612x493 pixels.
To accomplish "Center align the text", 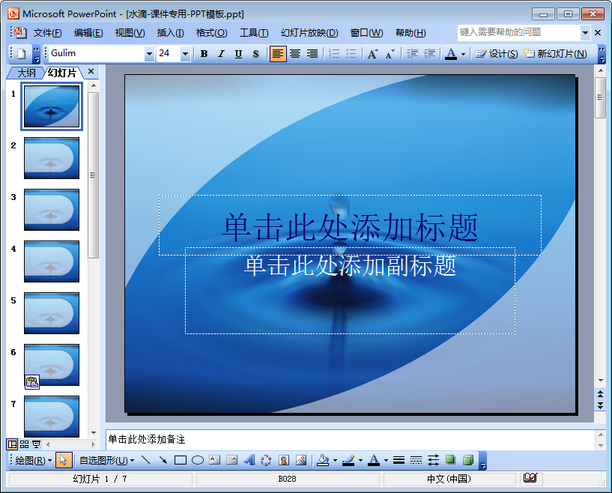I will [295, 54].
